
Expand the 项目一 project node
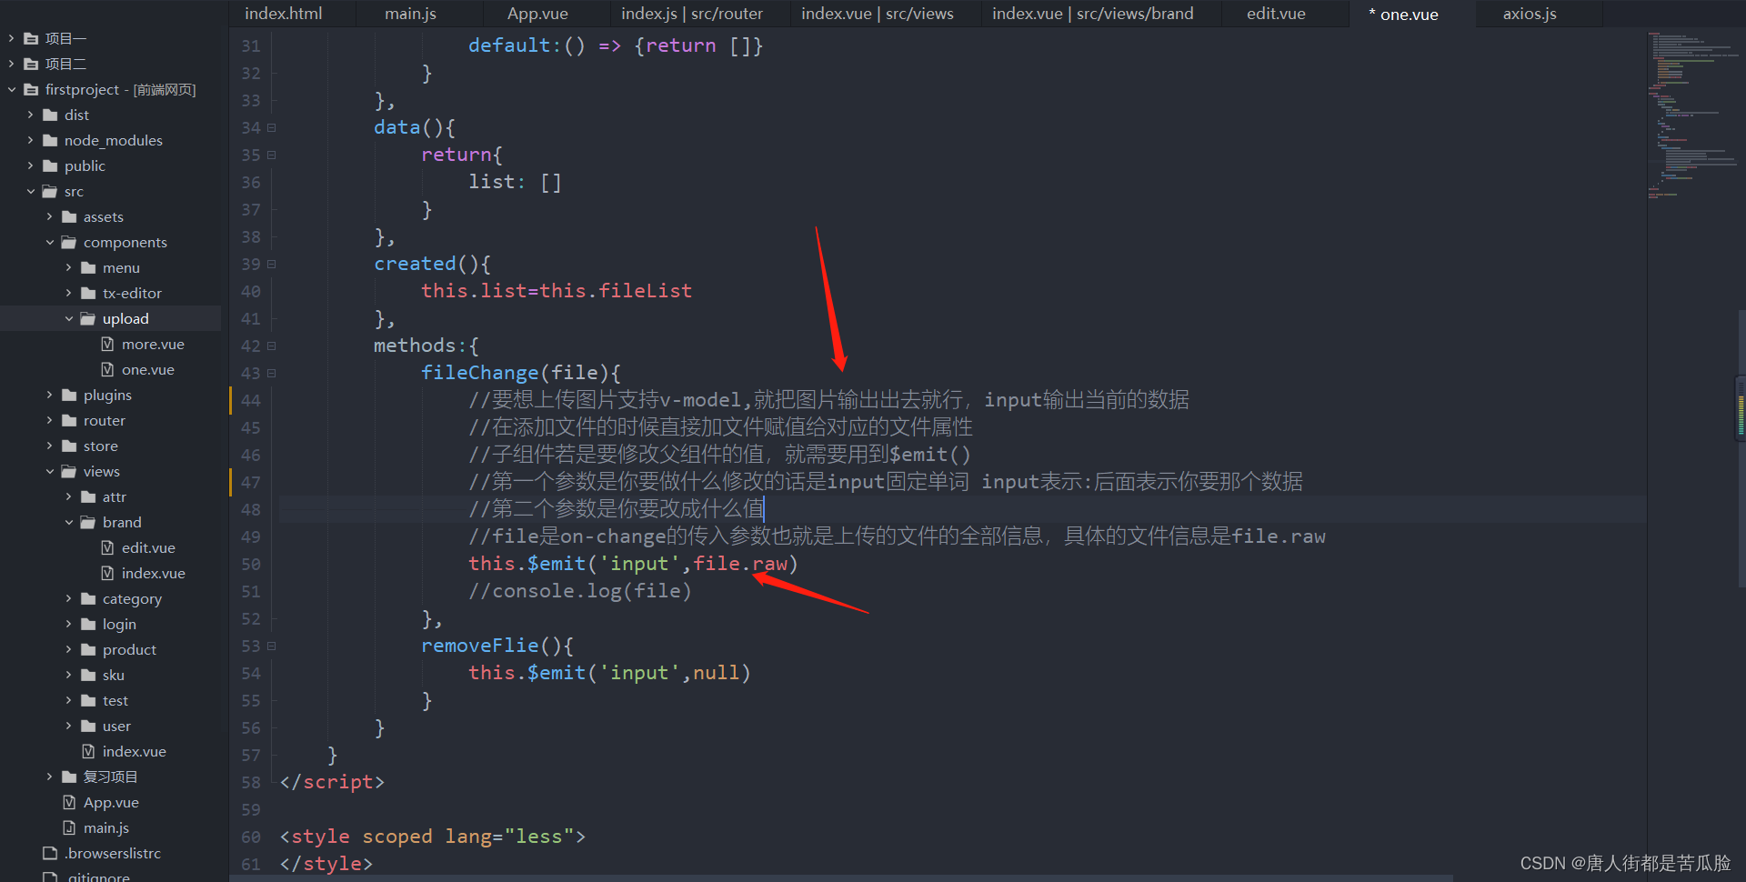(11, 38)
